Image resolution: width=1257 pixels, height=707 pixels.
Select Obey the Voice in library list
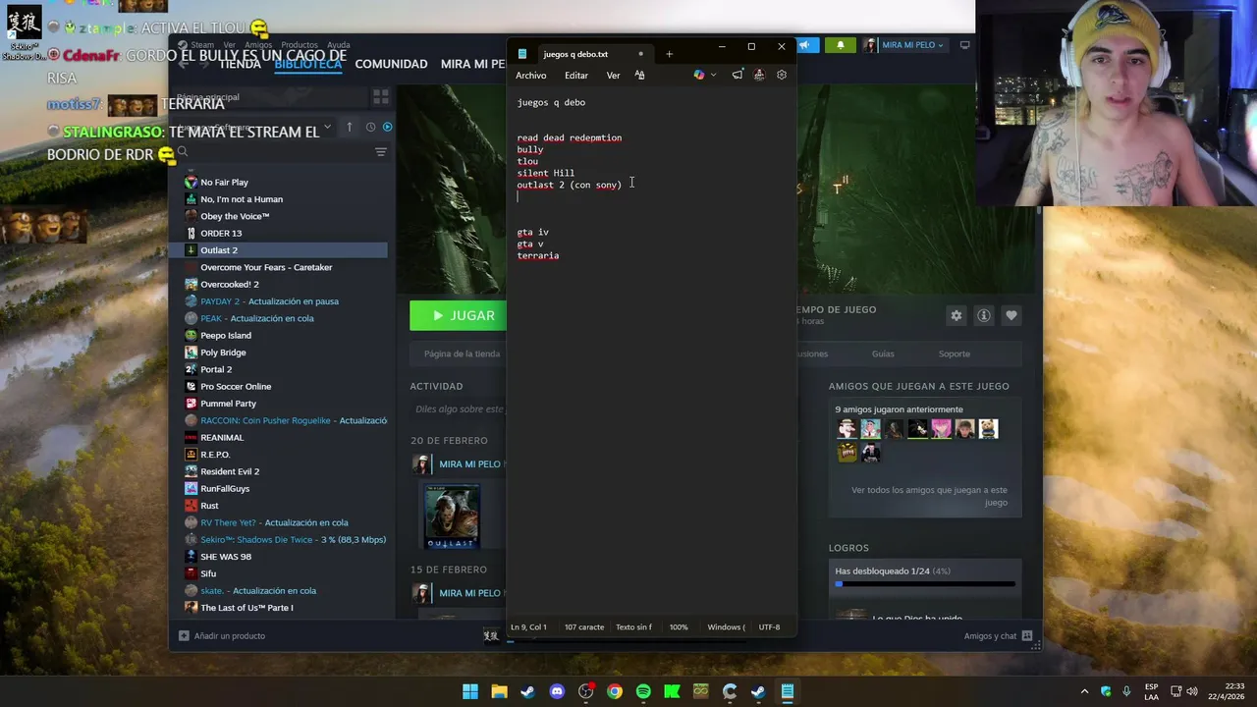235,216
